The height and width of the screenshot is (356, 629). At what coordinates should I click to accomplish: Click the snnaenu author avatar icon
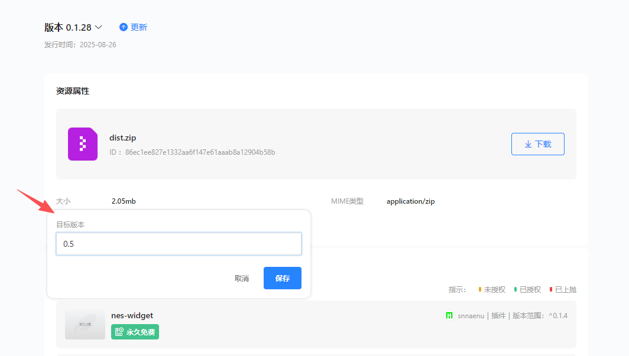[449, 316]
